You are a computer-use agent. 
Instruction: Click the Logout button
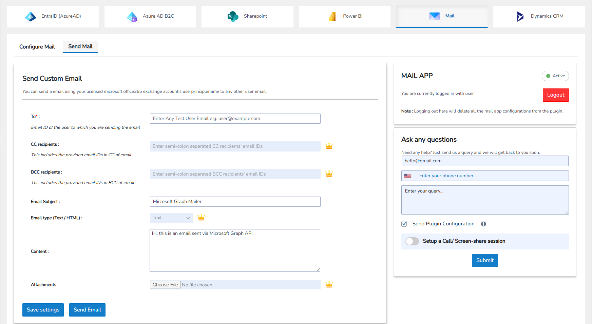[555, 95]
